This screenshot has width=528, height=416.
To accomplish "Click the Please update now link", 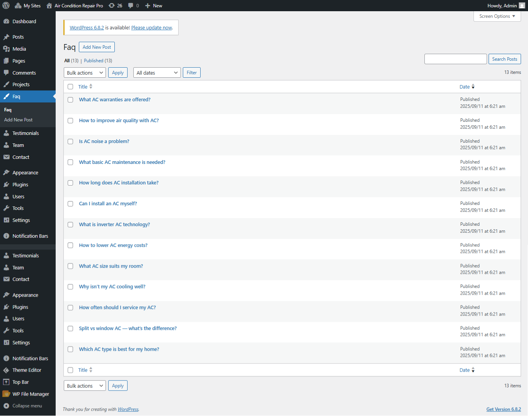I will point(152,28).
